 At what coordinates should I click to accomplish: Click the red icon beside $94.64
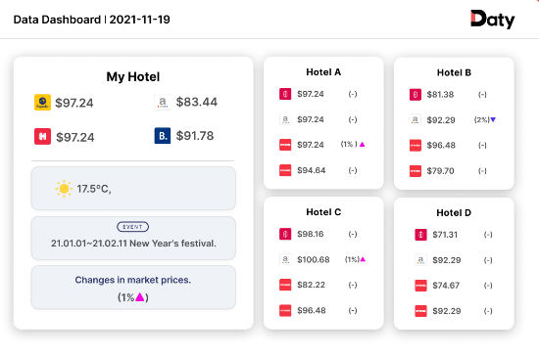coord(285,170)
